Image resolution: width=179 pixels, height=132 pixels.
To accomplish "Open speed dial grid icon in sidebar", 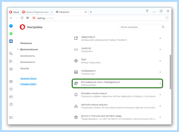I will [x=11, y=81].
